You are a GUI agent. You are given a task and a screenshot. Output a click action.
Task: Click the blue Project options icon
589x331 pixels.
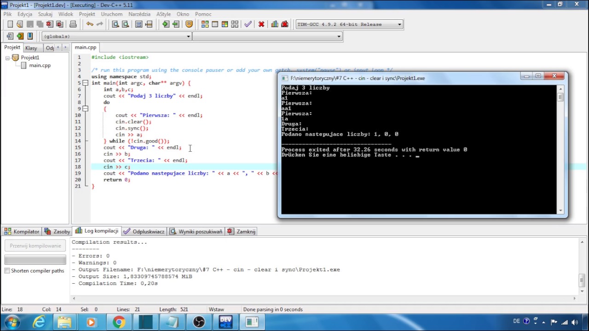tap(30, 36)
